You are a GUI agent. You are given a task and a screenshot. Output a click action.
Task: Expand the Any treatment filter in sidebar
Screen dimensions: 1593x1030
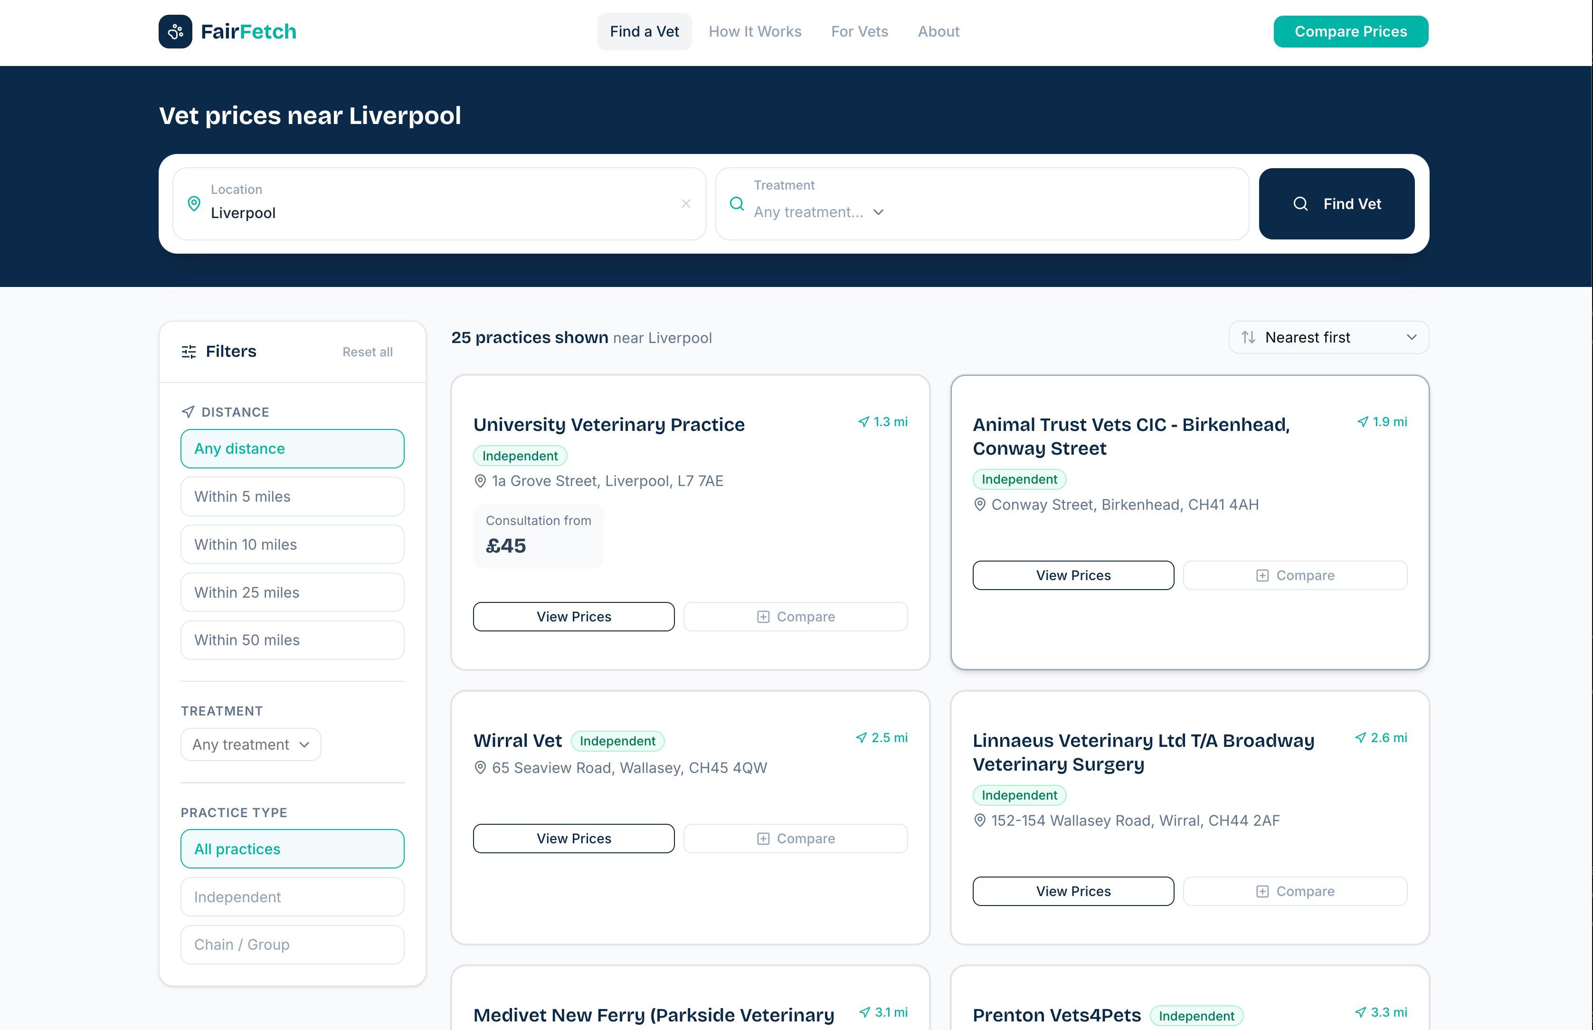(x=250, y=744)
